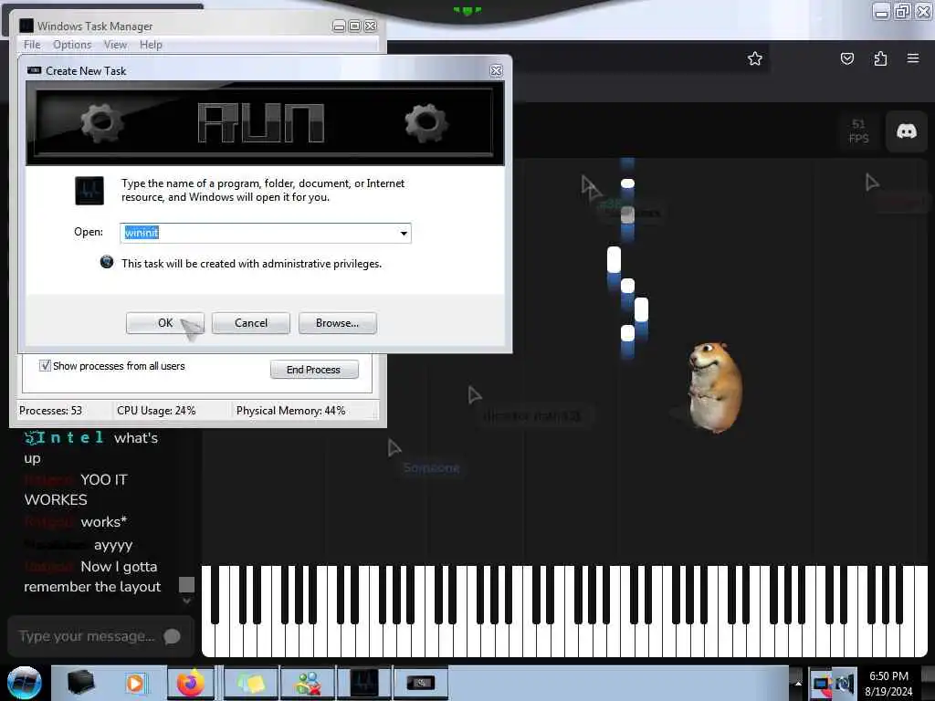Open the View menu in Task Manager

115,45
